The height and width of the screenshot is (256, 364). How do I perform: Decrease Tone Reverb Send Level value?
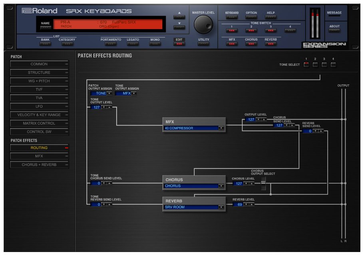(104, 204)
